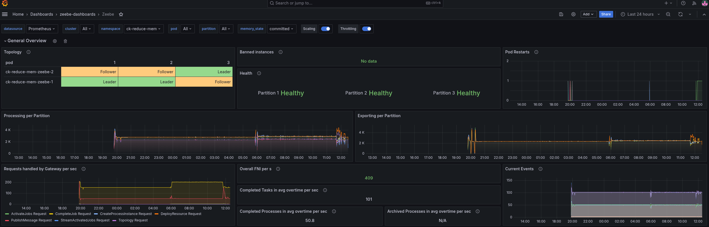Open Last 24 hours time picker
Screen dimensions: 709x227
[x=640, y=14]
